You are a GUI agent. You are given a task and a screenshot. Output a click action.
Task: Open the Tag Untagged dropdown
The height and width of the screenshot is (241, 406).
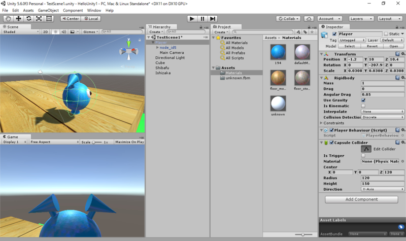[352, 40]
